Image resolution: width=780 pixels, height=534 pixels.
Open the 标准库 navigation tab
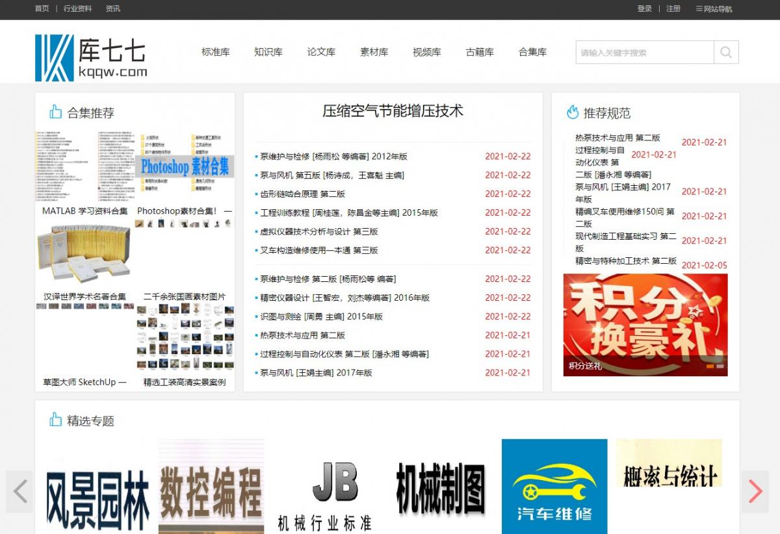click(x=215, y=52)
